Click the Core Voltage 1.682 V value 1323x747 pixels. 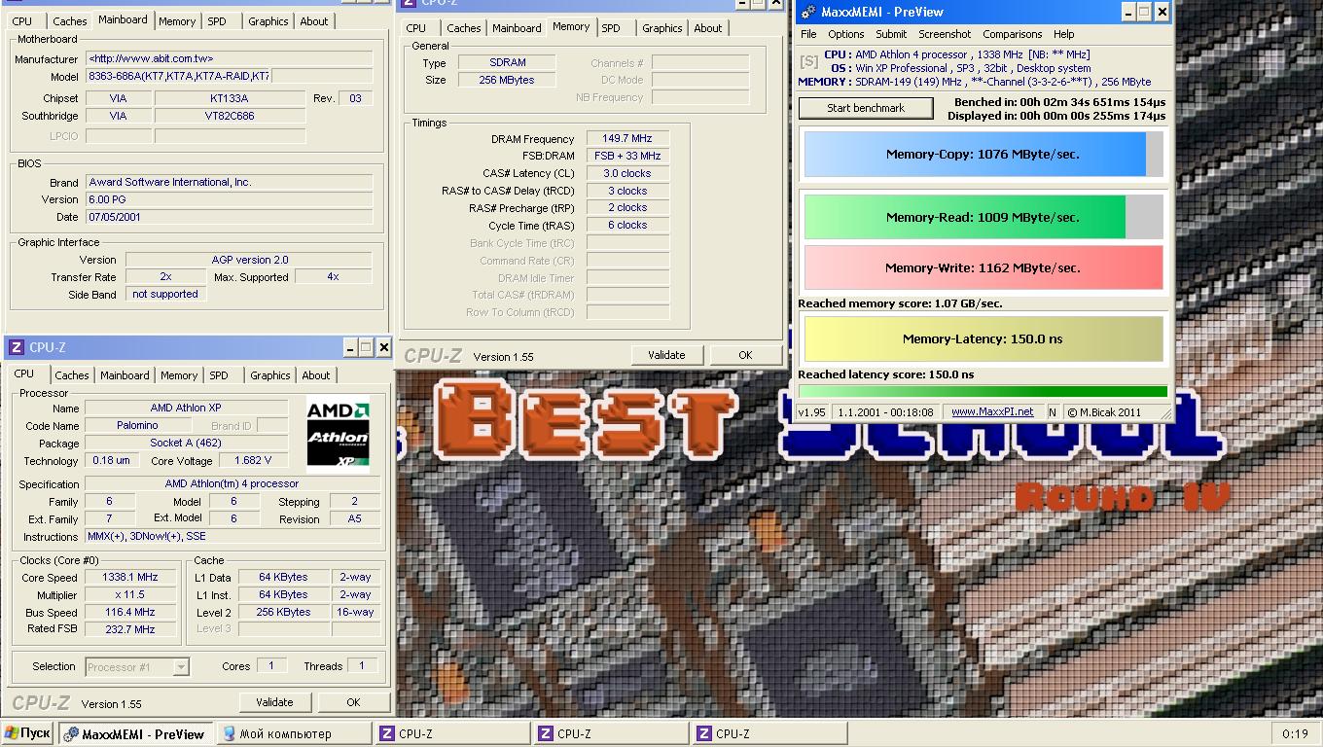click(x=253, y=460)
